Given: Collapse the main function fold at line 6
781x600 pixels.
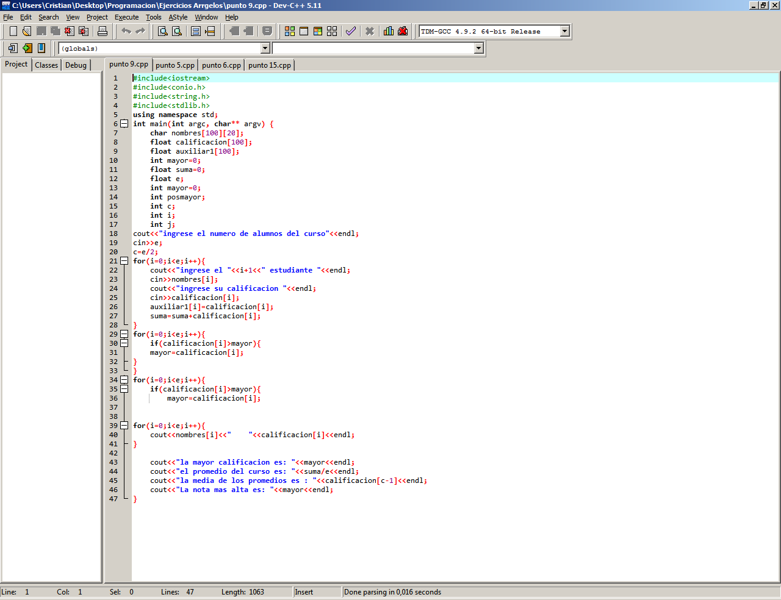Looking at the screenshot, I should coord(124,124).
